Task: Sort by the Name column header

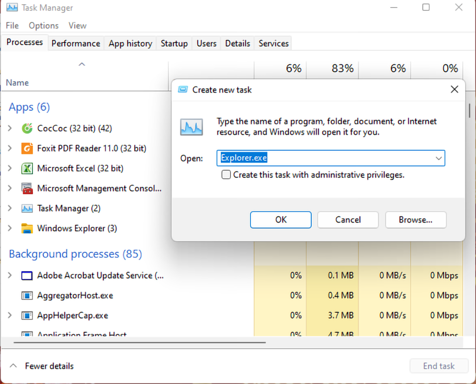Action: (x=17, y=83)
